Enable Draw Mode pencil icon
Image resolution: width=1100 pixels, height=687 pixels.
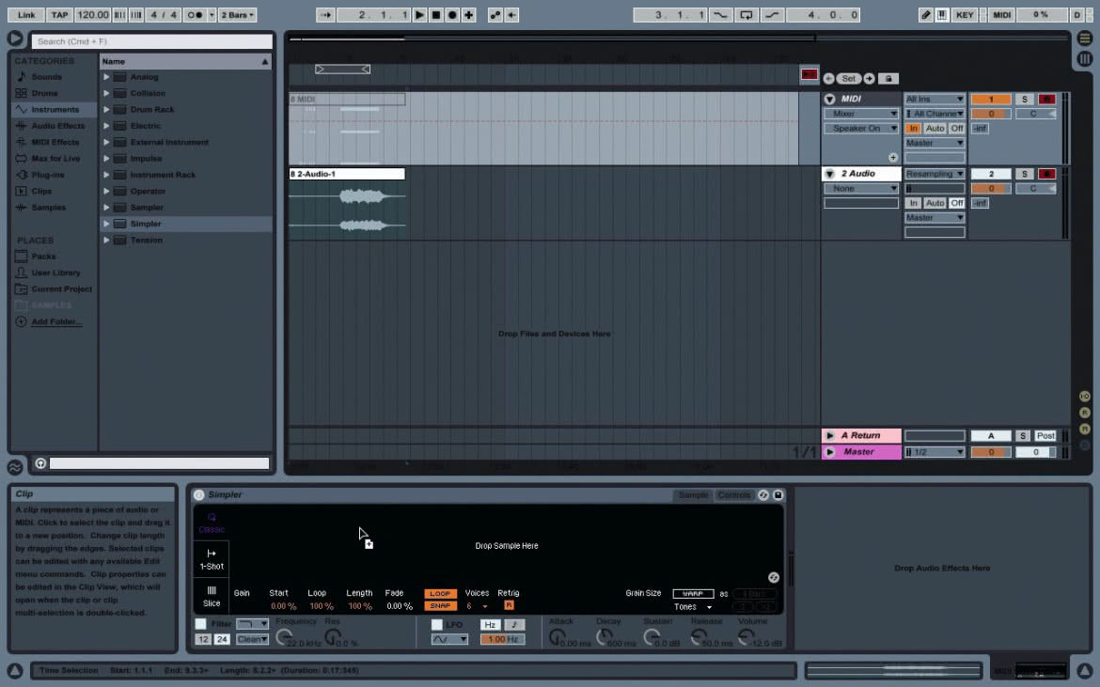tap(926, 15)
